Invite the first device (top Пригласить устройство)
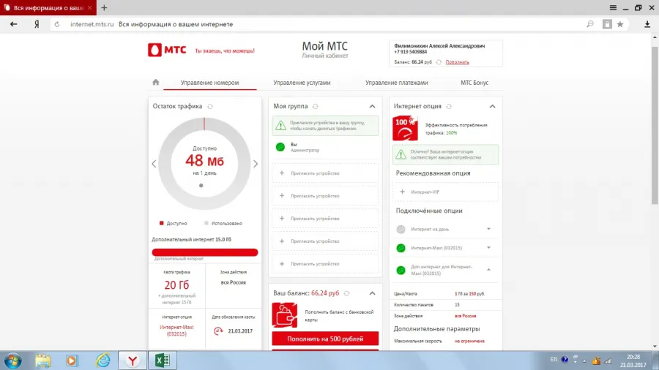Image resolution: width=659 pixels, height=370 pixels. click(325, 173)
